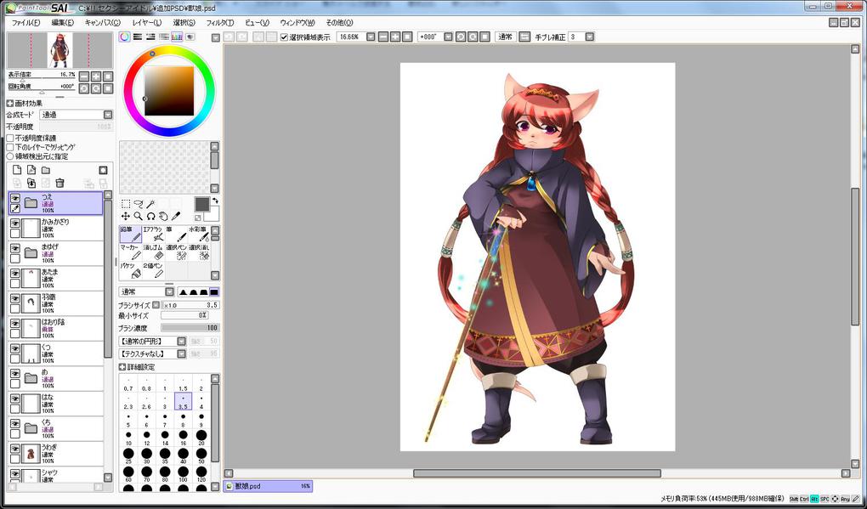Open the 【テクスチャなし】 texture dropdown

coord(181,353)
